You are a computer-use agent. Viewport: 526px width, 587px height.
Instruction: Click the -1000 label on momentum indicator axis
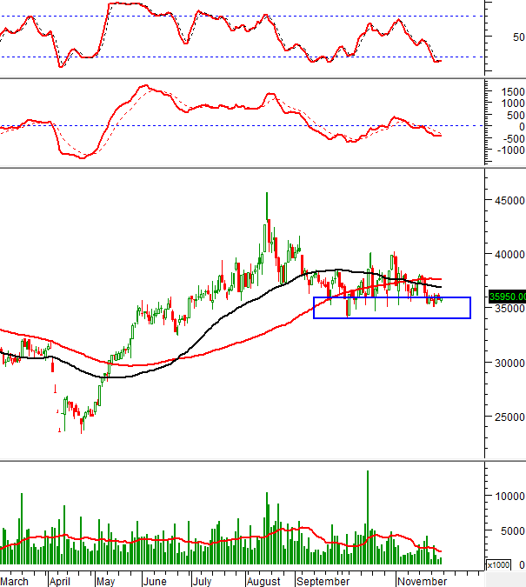510,150
